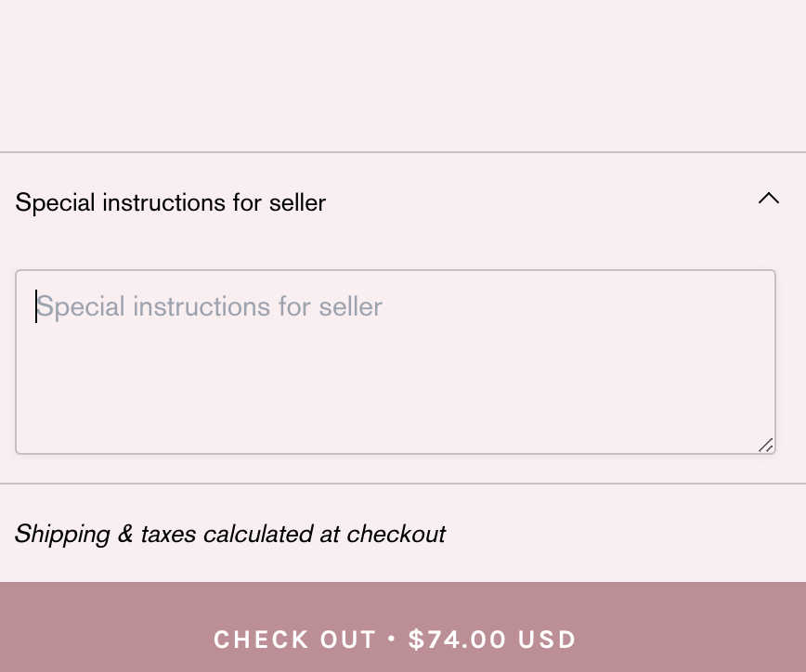Click the "seller" word in section heading
This screenshot has height=672, width=806.
point(297,202)
